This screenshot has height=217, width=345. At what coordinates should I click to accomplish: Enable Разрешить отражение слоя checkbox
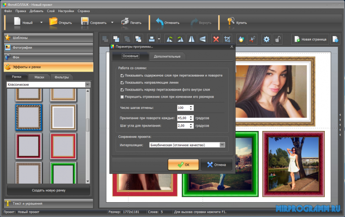[122, 97]
